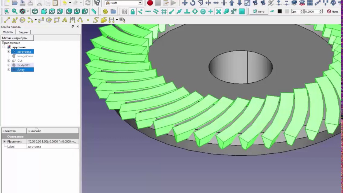
Task: Click the Paste clipboard icon
Action: 55,3
